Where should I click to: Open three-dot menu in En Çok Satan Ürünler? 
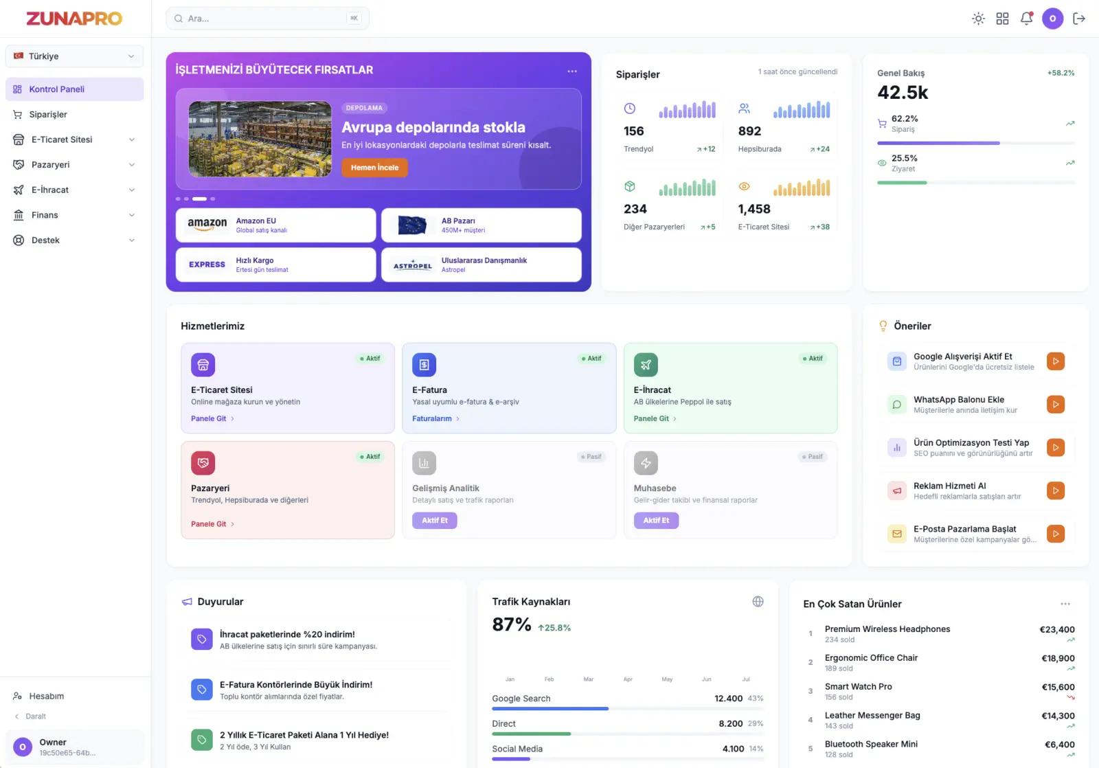pos(1065,604)
